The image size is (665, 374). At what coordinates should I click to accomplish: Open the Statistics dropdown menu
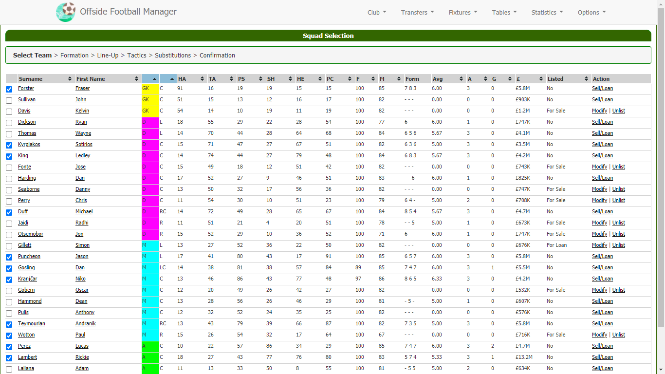547,13
